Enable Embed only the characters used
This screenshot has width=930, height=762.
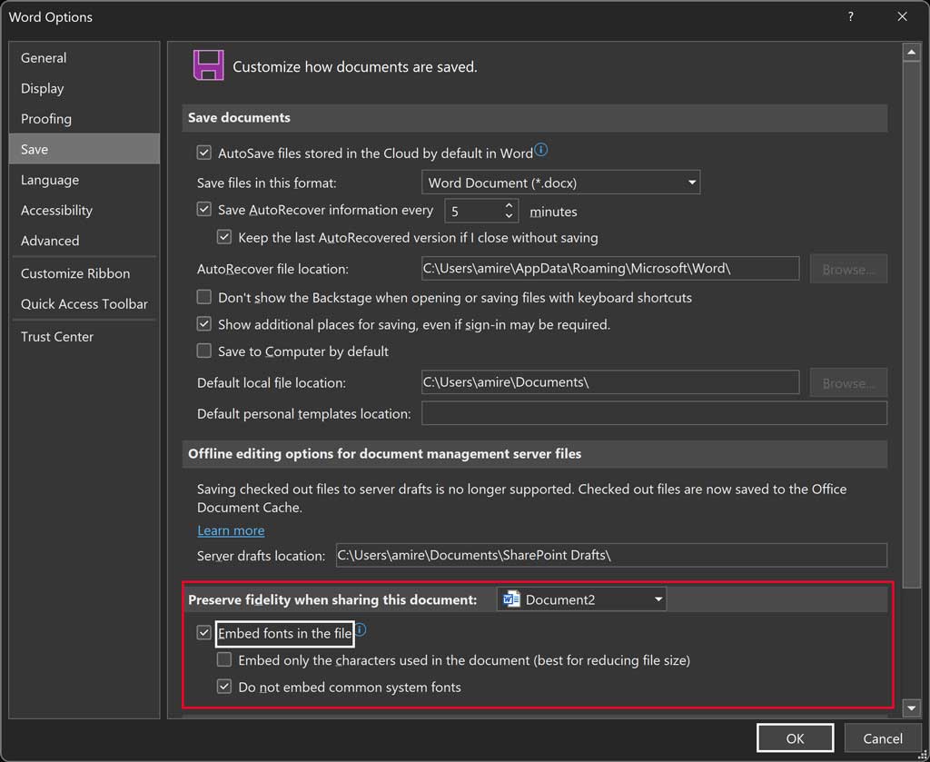click(224, 660)
